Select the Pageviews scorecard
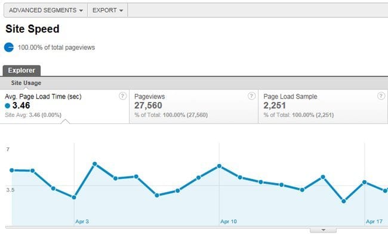This screenshot has height=235, width=388. click(194, 106)
